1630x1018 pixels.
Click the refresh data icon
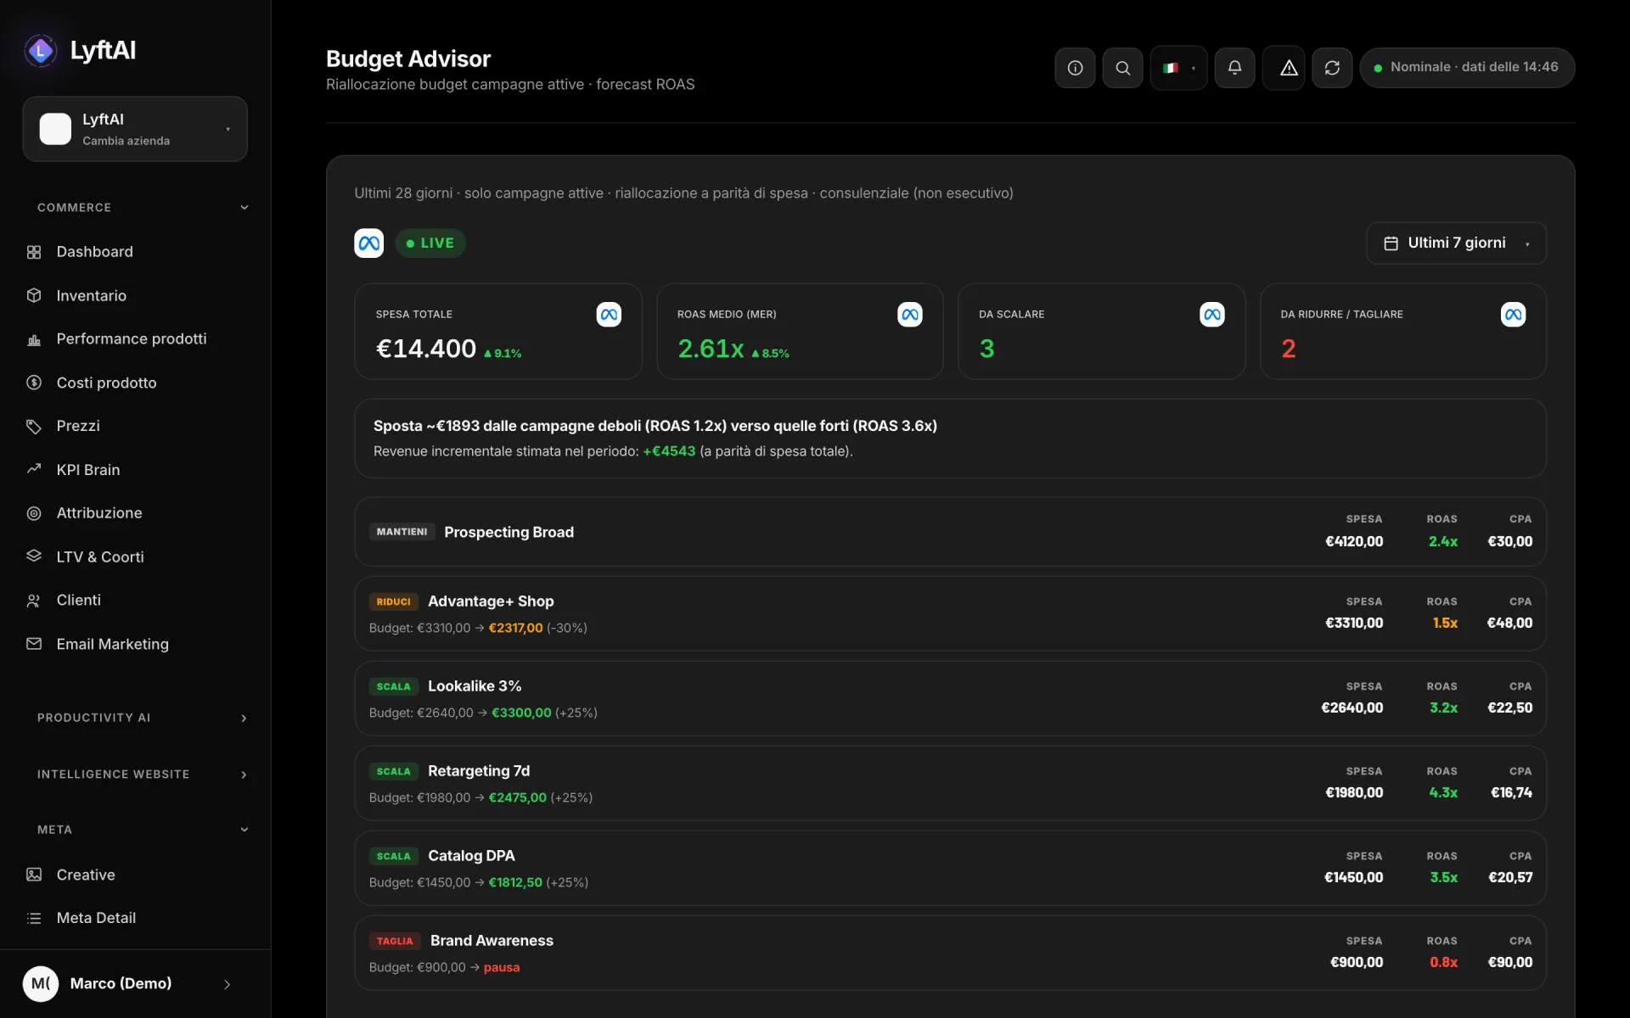point(1332,68)
